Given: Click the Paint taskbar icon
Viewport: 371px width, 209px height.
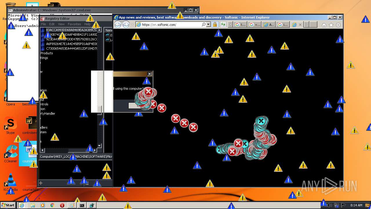Looking at the screenshot, I should [x=72, y=205].
